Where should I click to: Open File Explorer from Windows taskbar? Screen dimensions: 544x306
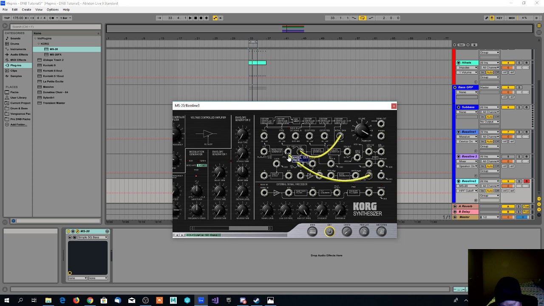[48, 300]
